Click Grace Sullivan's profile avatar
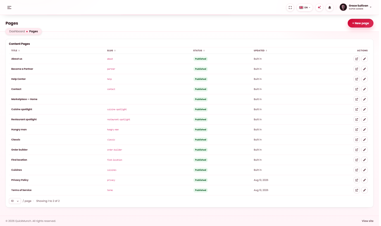381x226 pixels. [x=343, y=7]
